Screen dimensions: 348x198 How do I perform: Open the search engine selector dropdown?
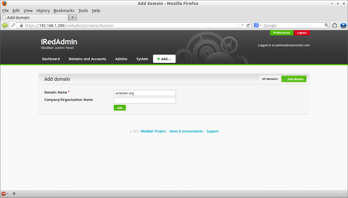coord(260,25)
